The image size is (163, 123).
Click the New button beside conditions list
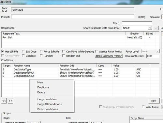click(154, 101)
